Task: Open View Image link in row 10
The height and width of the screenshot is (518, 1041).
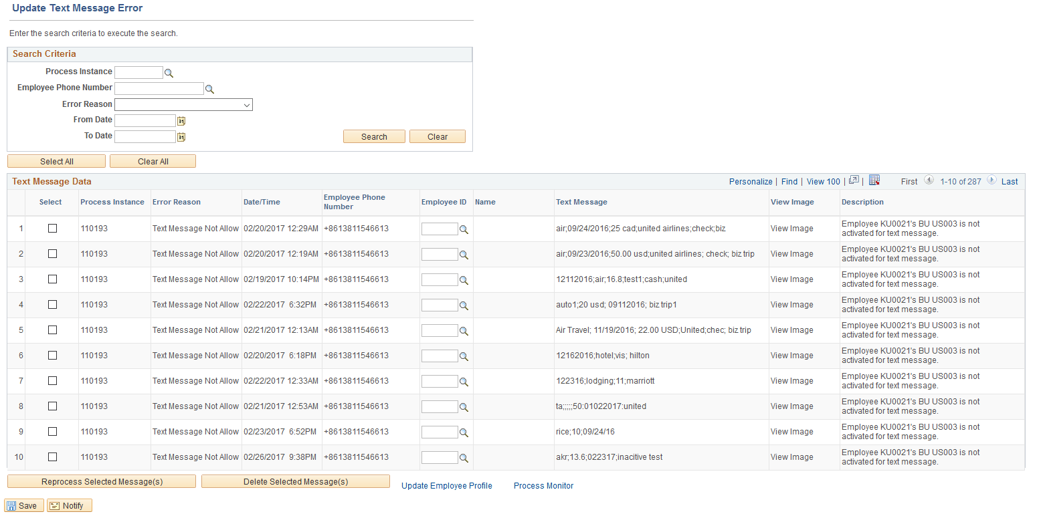Action: pyautogui.click(x=792, y=457)
